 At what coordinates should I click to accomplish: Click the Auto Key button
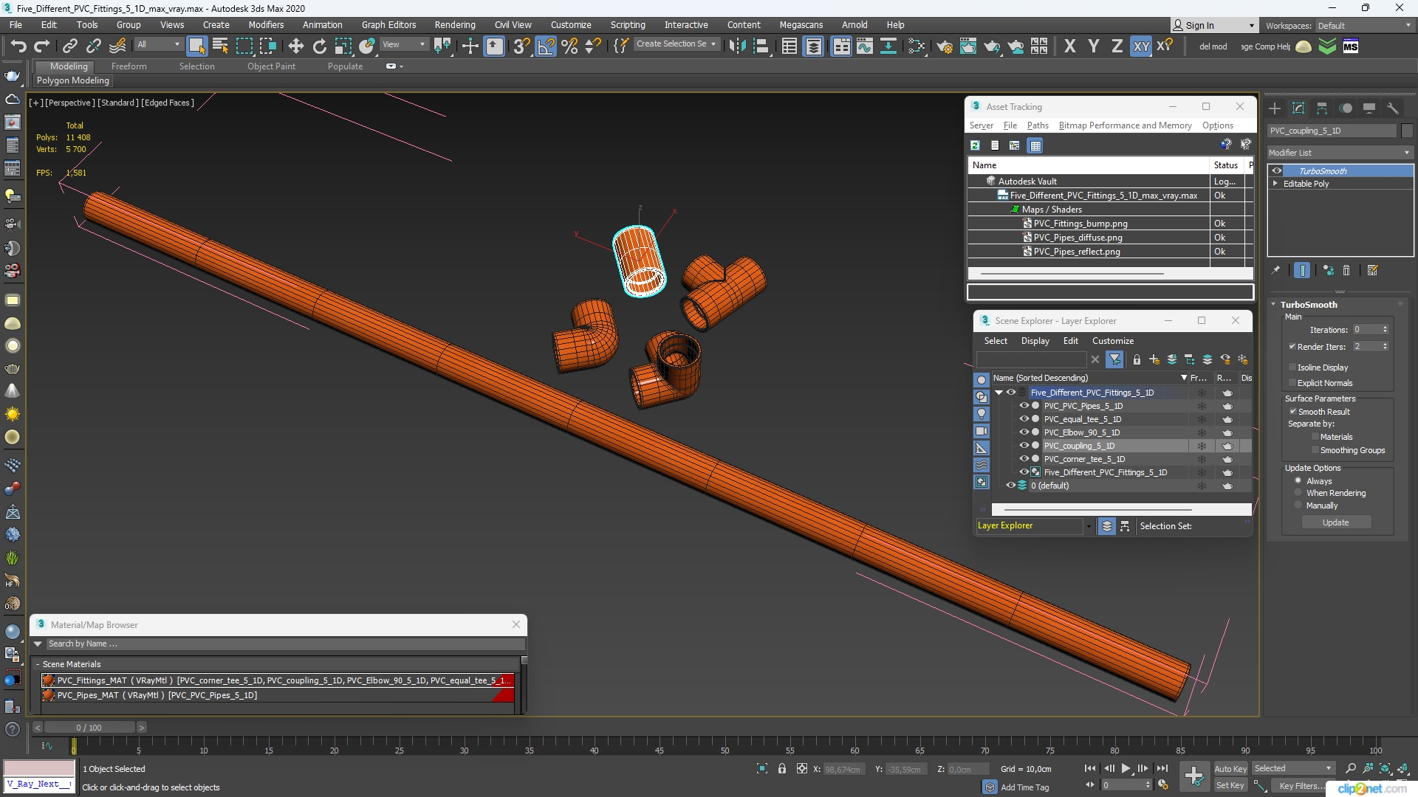point(1230,768)
